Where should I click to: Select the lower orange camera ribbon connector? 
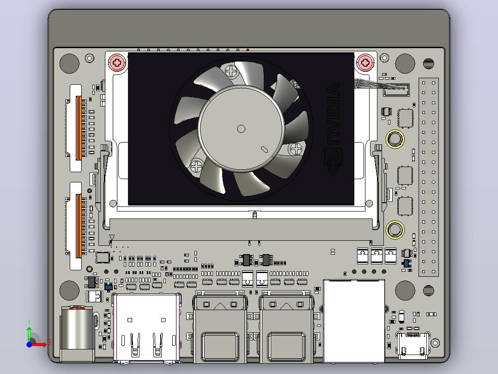coord(79,226)
